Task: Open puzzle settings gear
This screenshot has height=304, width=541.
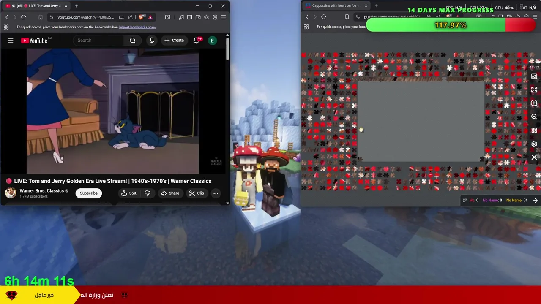Action: (534, 144)
